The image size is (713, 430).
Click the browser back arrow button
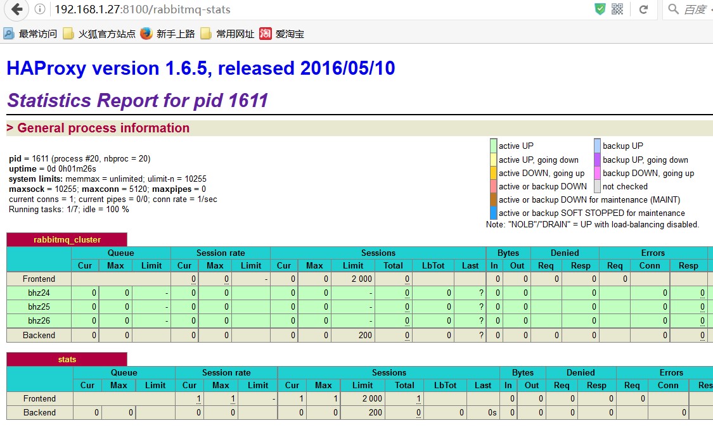click(17, 9)
